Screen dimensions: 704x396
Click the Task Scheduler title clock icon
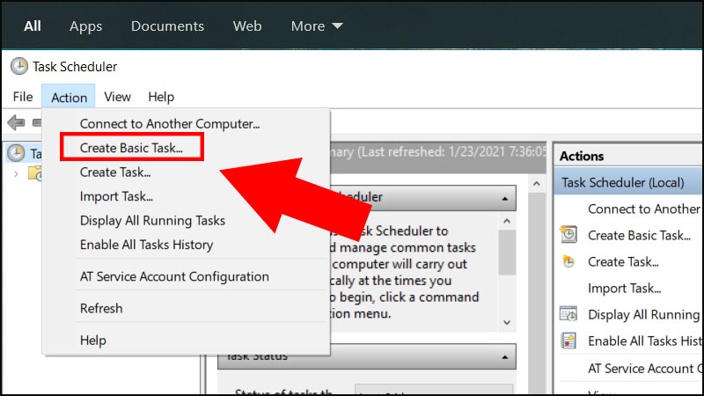tap(18, 67)
